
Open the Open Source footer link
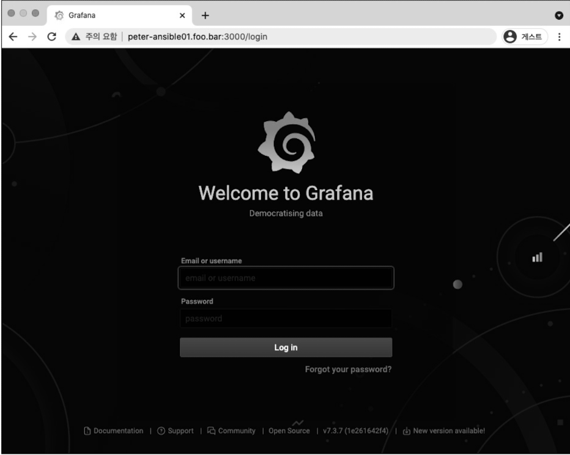click(289, 431)
